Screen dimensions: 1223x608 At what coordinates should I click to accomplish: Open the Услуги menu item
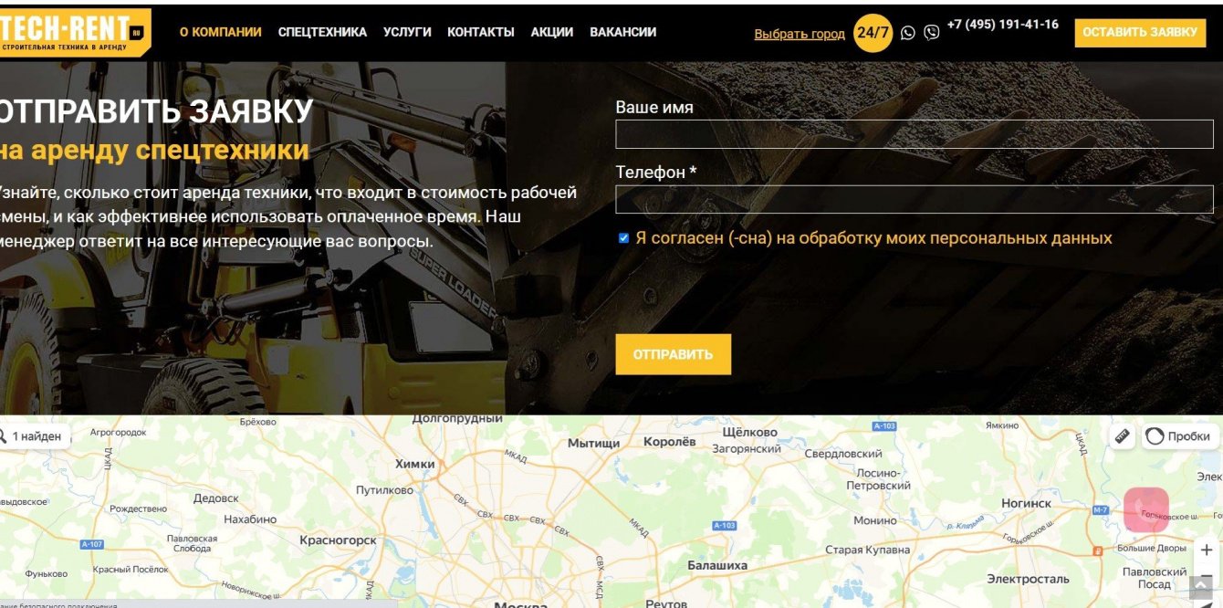[407, 32]
